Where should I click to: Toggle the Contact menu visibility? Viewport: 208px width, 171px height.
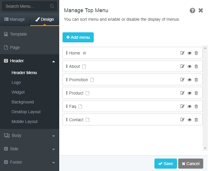point(190,120)
